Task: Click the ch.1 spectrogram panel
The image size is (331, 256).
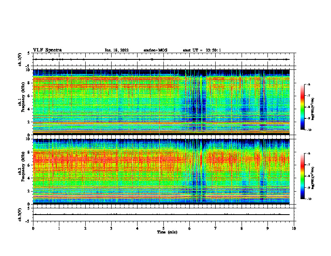Action: coord(161,102)
